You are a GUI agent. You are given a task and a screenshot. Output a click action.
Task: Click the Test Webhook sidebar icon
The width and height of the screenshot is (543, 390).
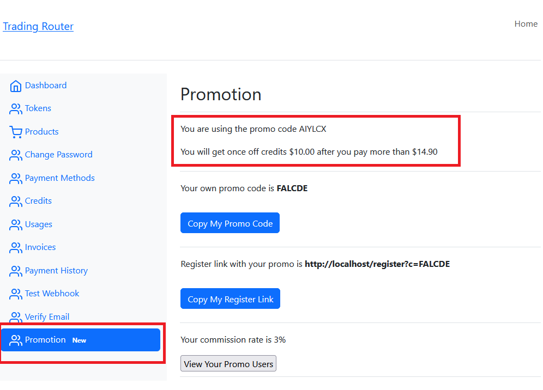coord(16,294)
